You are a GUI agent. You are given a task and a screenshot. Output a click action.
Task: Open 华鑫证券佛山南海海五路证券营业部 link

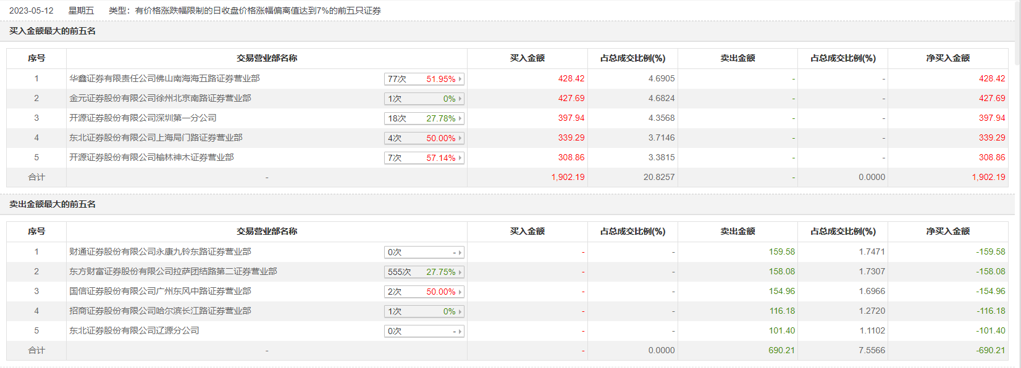[164, 78]
